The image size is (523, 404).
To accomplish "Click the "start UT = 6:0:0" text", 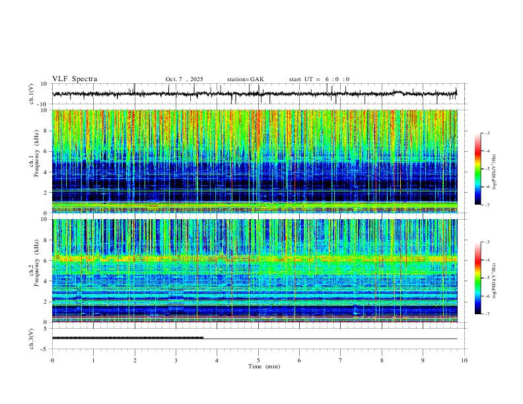I will (x=319, y=79).
